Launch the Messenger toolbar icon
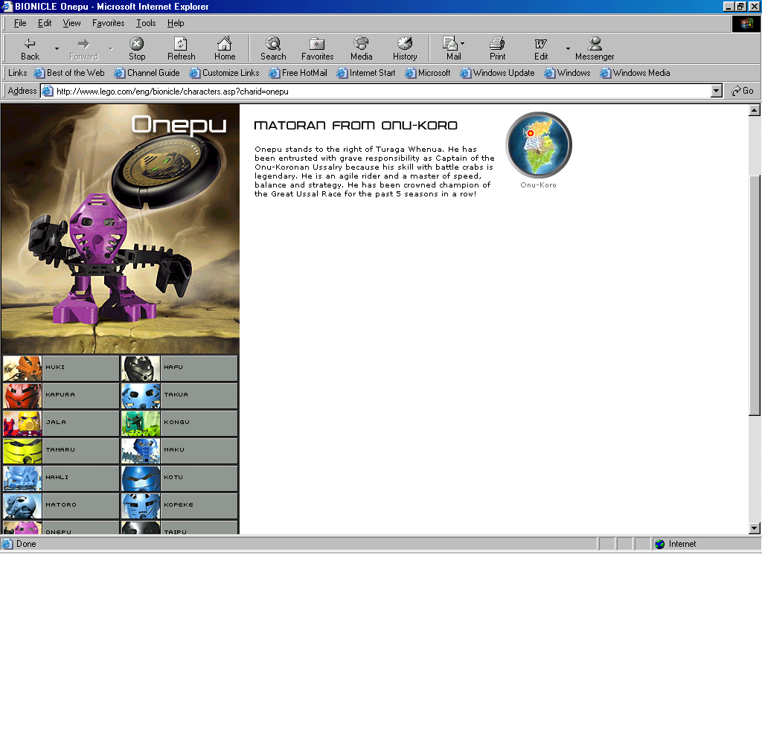 [x=595, y=43]
